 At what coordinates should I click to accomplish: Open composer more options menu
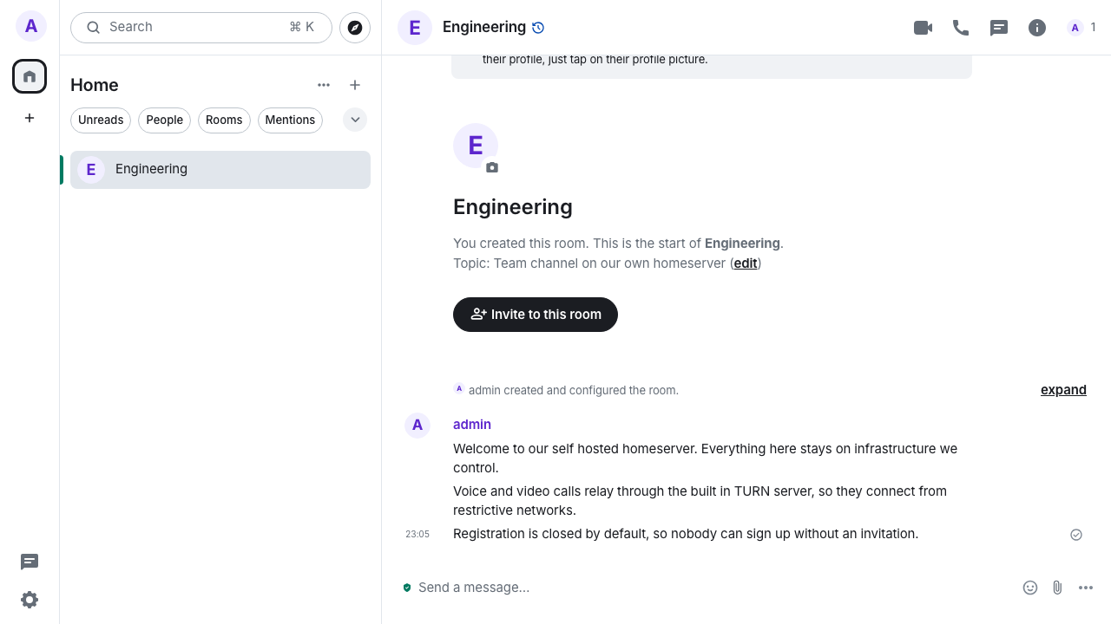[x=1086, y=588]
